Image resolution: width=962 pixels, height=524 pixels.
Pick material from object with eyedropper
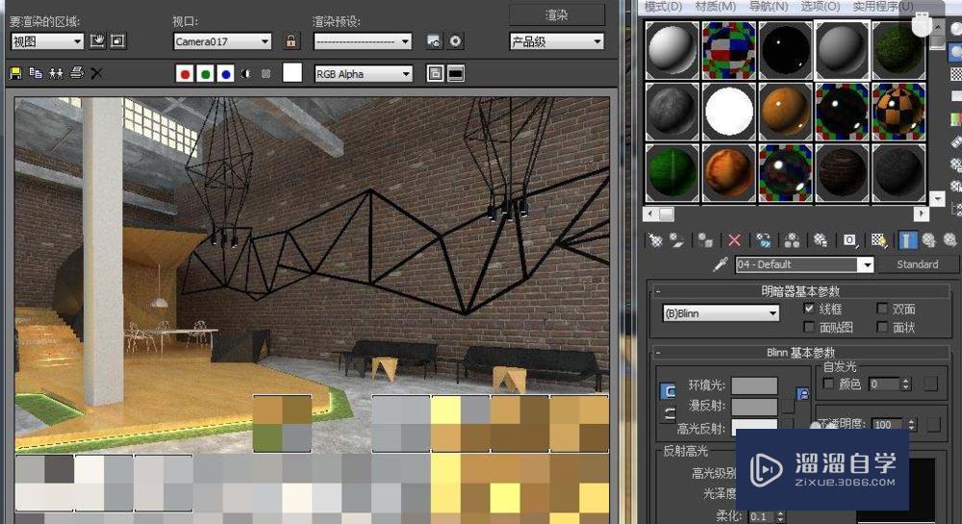[x=721, y=264]
